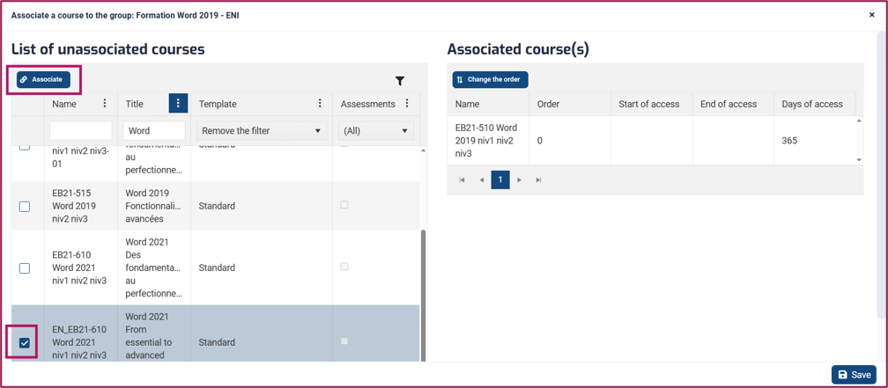This screenshot has height=388, width=888.
Task: Open the Assessments (All) dropdown
Action: 376,130
